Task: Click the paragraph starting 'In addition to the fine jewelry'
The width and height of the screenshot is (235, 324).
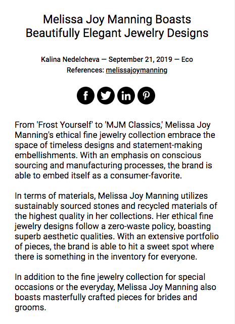Action: coord(115,292)
